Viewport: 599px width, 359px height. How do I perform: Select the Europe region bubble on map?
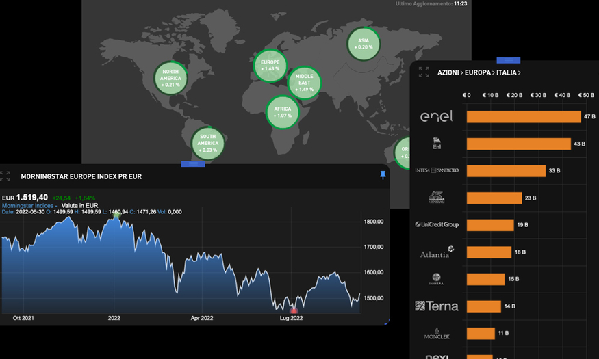tap(270, 66)
